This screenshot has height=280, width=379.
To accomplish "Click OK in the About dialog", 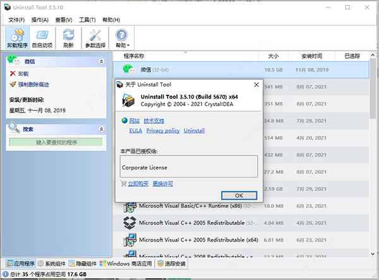I will click(x=239, y=195).
